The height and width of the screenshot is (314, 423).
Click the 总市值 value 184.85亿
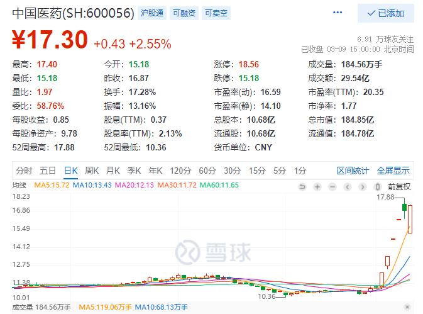pos(358,120)
